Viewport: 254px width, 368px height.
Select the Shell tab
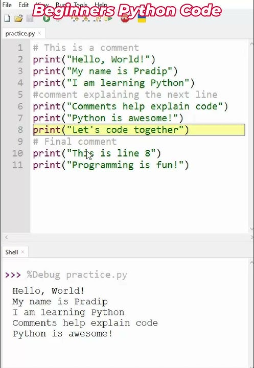[12, 252]
